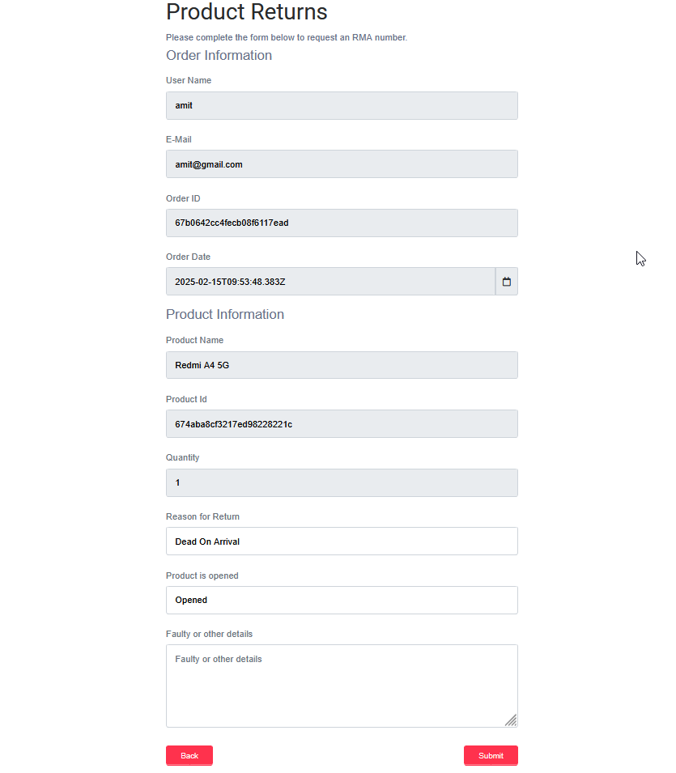Click the Product Name field Redmi A4 5G
676x773 pixels.
point(342,365)
